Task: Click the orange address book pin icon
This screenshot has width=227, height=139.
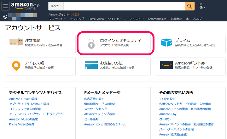Action: pyautogui.click(x=16, y=66)
